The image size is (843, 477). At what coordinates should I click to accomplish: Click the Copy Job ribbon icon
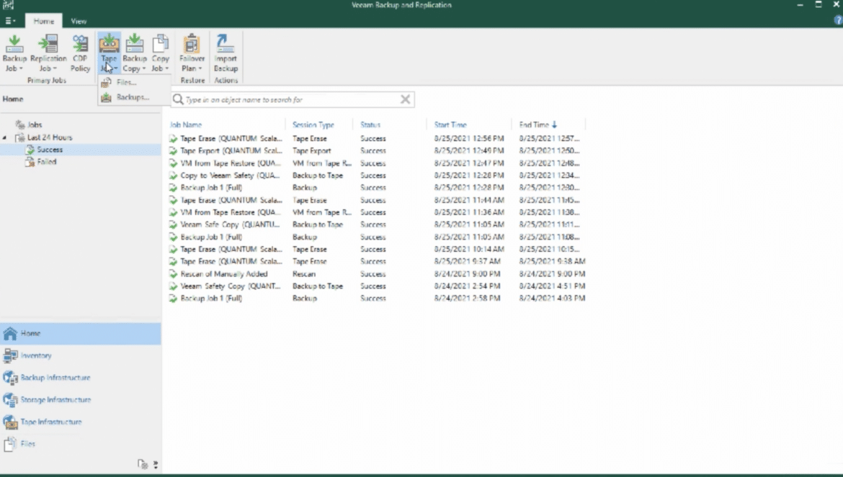160,43
